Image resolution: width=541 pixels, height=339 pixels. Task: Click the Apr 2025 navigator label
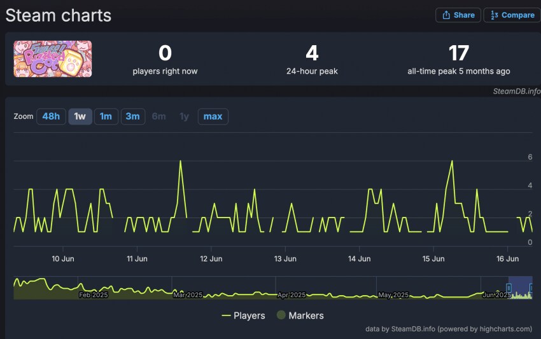pos(292,295)
